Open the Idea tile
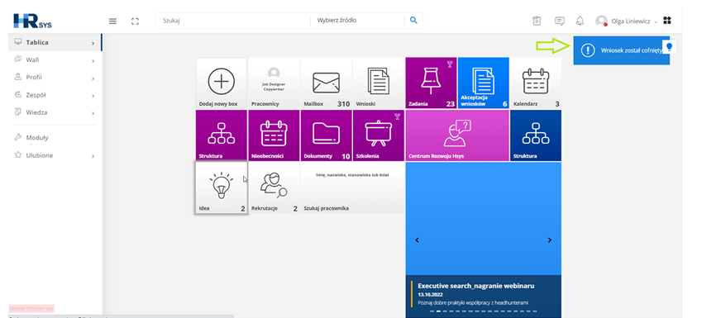 point(221,187)
